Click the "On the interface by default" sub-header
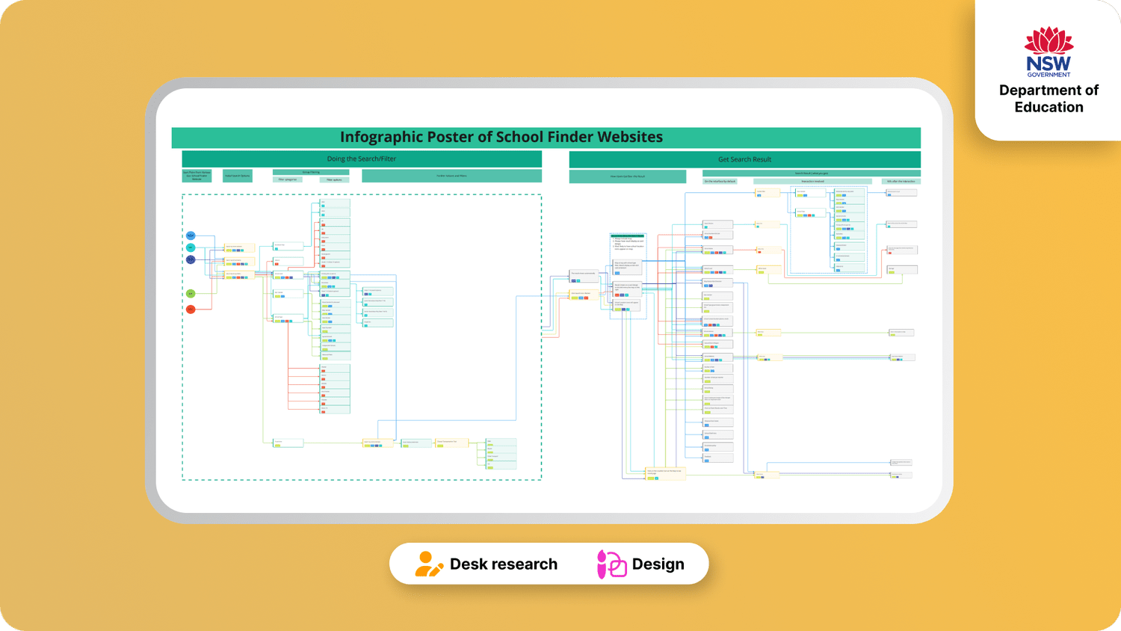This screenshot has height=631, width=1121. 720,181
